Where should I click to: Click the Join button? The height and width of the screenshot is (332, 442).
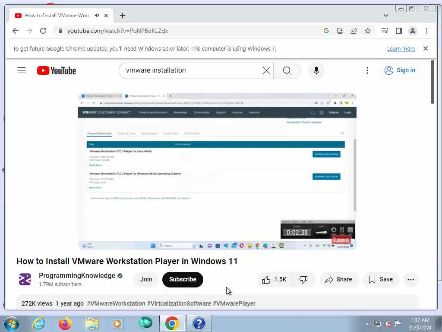click(146, 280)
